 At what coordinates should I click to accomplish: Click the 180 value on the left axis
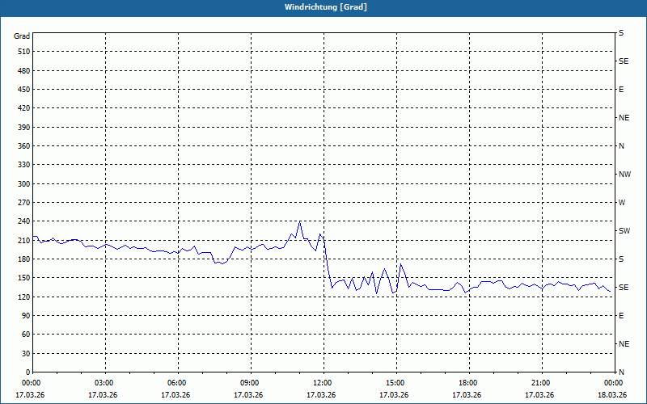coord(22,259)
